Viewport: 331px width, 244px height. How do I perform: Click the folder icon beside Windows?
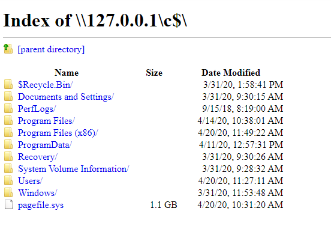[8, 192]
